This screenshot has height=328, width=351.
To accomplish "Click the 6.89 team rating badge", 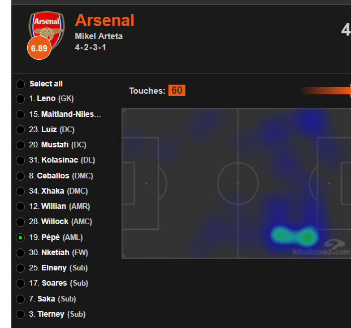I will pos(39,49).
